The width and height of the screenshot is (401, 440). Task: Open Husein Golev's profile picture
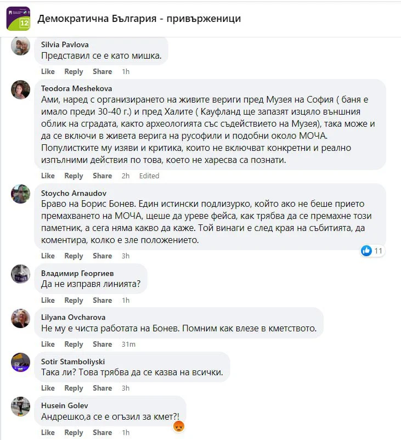(x=21, y=407)
